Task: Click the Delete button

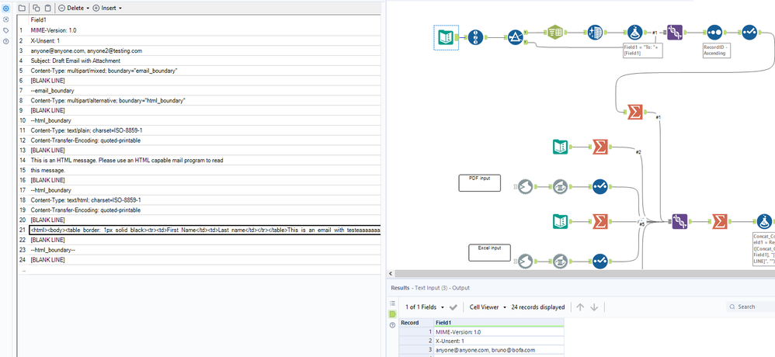Action: [x=71, y=8]
